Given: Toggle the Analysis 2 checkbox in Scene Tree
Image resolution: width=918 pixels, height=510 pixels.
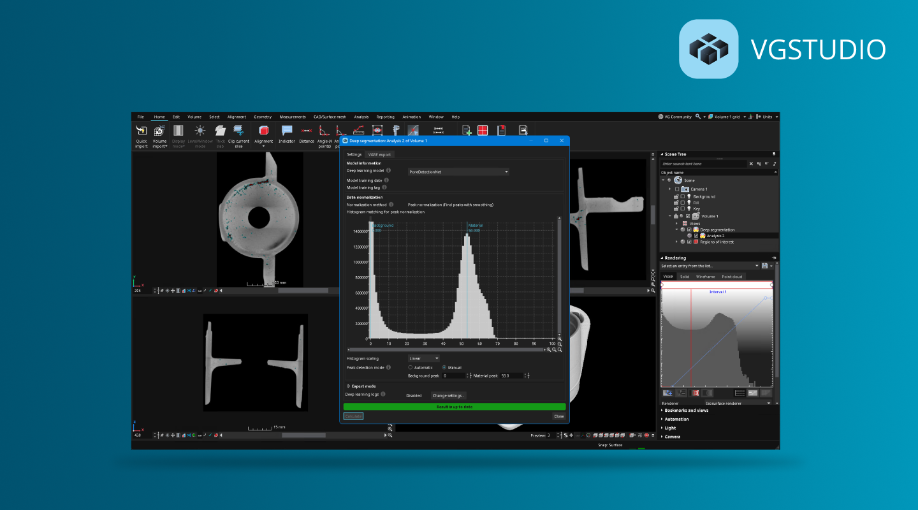Looking at the screenshot, I should [x=696, y=236].
